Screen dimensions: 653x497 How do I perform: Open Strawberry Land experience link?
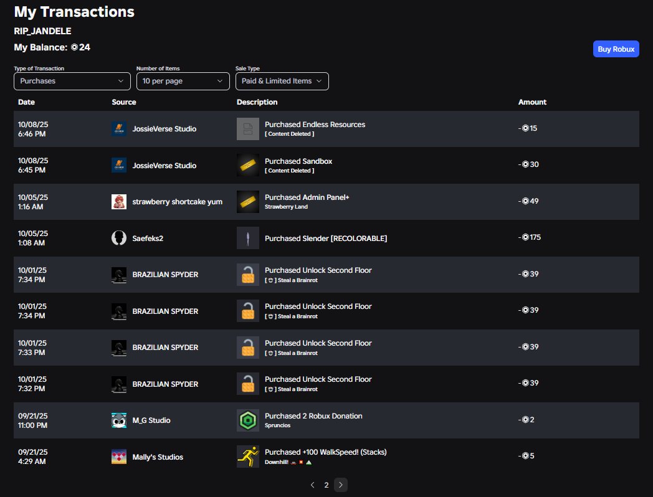pos(286,207)
